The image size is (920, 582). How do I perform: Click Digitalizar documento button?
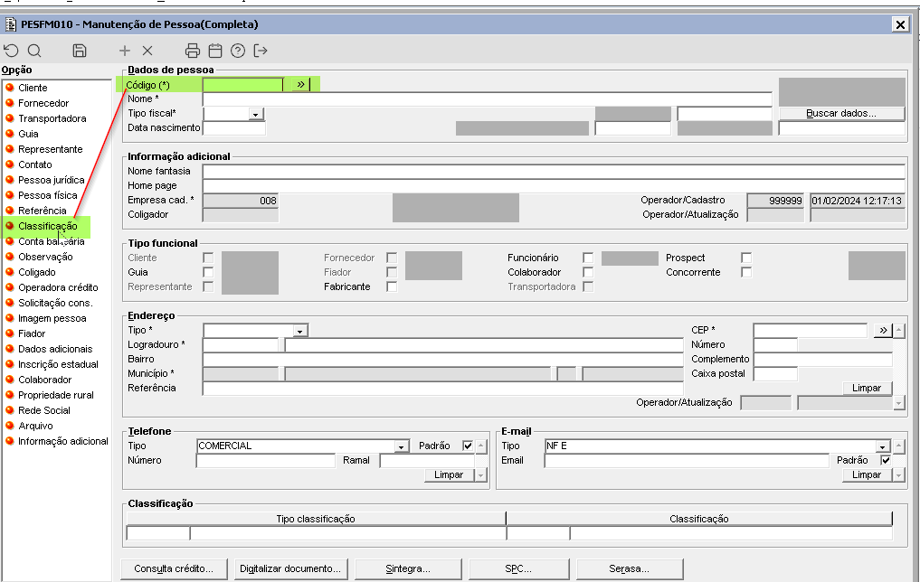290,568
